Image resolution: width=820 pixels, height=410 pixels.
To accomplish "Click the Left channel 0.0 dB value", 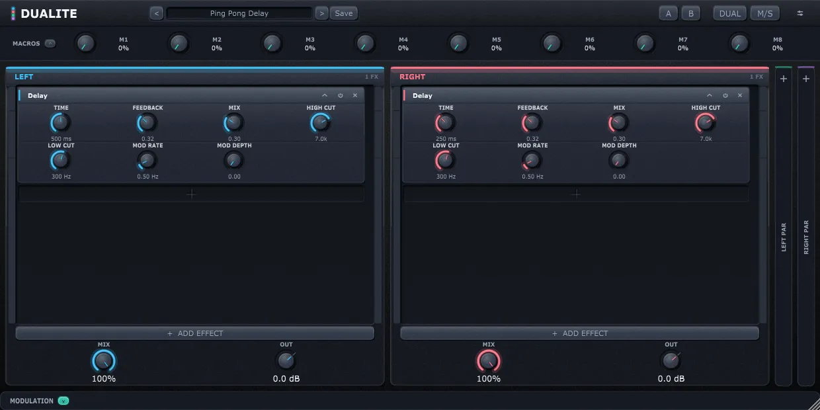I will [286, 379].
